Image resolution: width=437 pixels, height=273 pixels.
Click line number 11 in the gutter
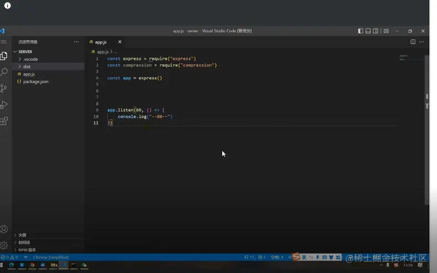coord(96,123)
